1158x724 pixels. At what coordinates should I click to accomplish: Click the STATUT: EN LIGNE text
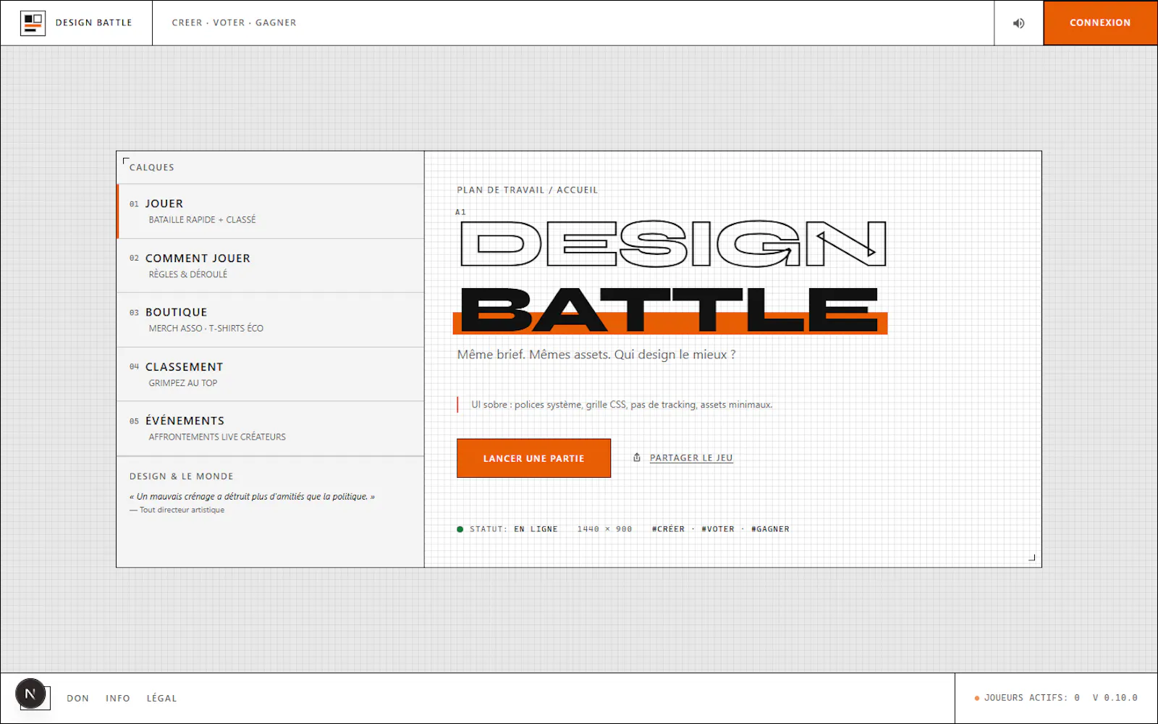[x=514, y=529]
